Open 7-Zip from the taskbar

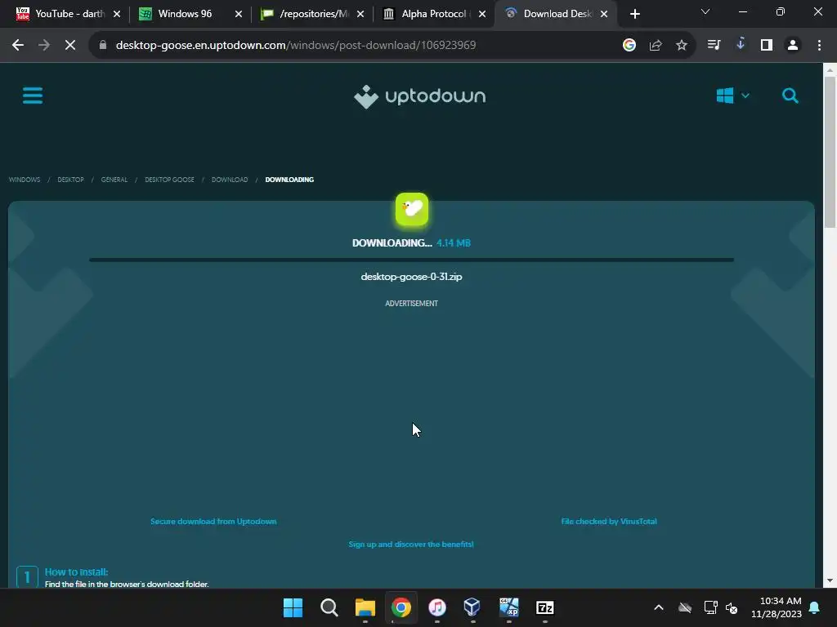pyautogui.click(x=545, y=607)
